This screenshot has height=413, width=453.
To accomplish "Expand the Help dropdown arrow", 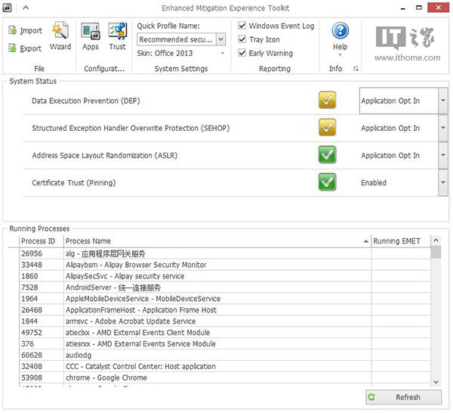I will point(340,54).
